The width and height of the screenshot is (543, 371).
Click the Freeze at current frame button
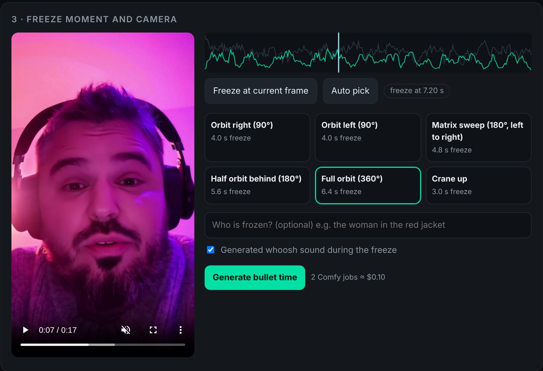coord(261,91)
